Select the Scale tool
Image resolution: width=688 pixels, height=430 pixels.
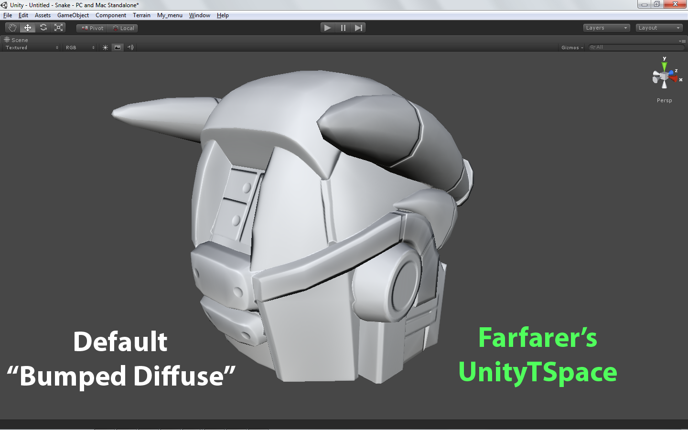[x=59, y=28]
